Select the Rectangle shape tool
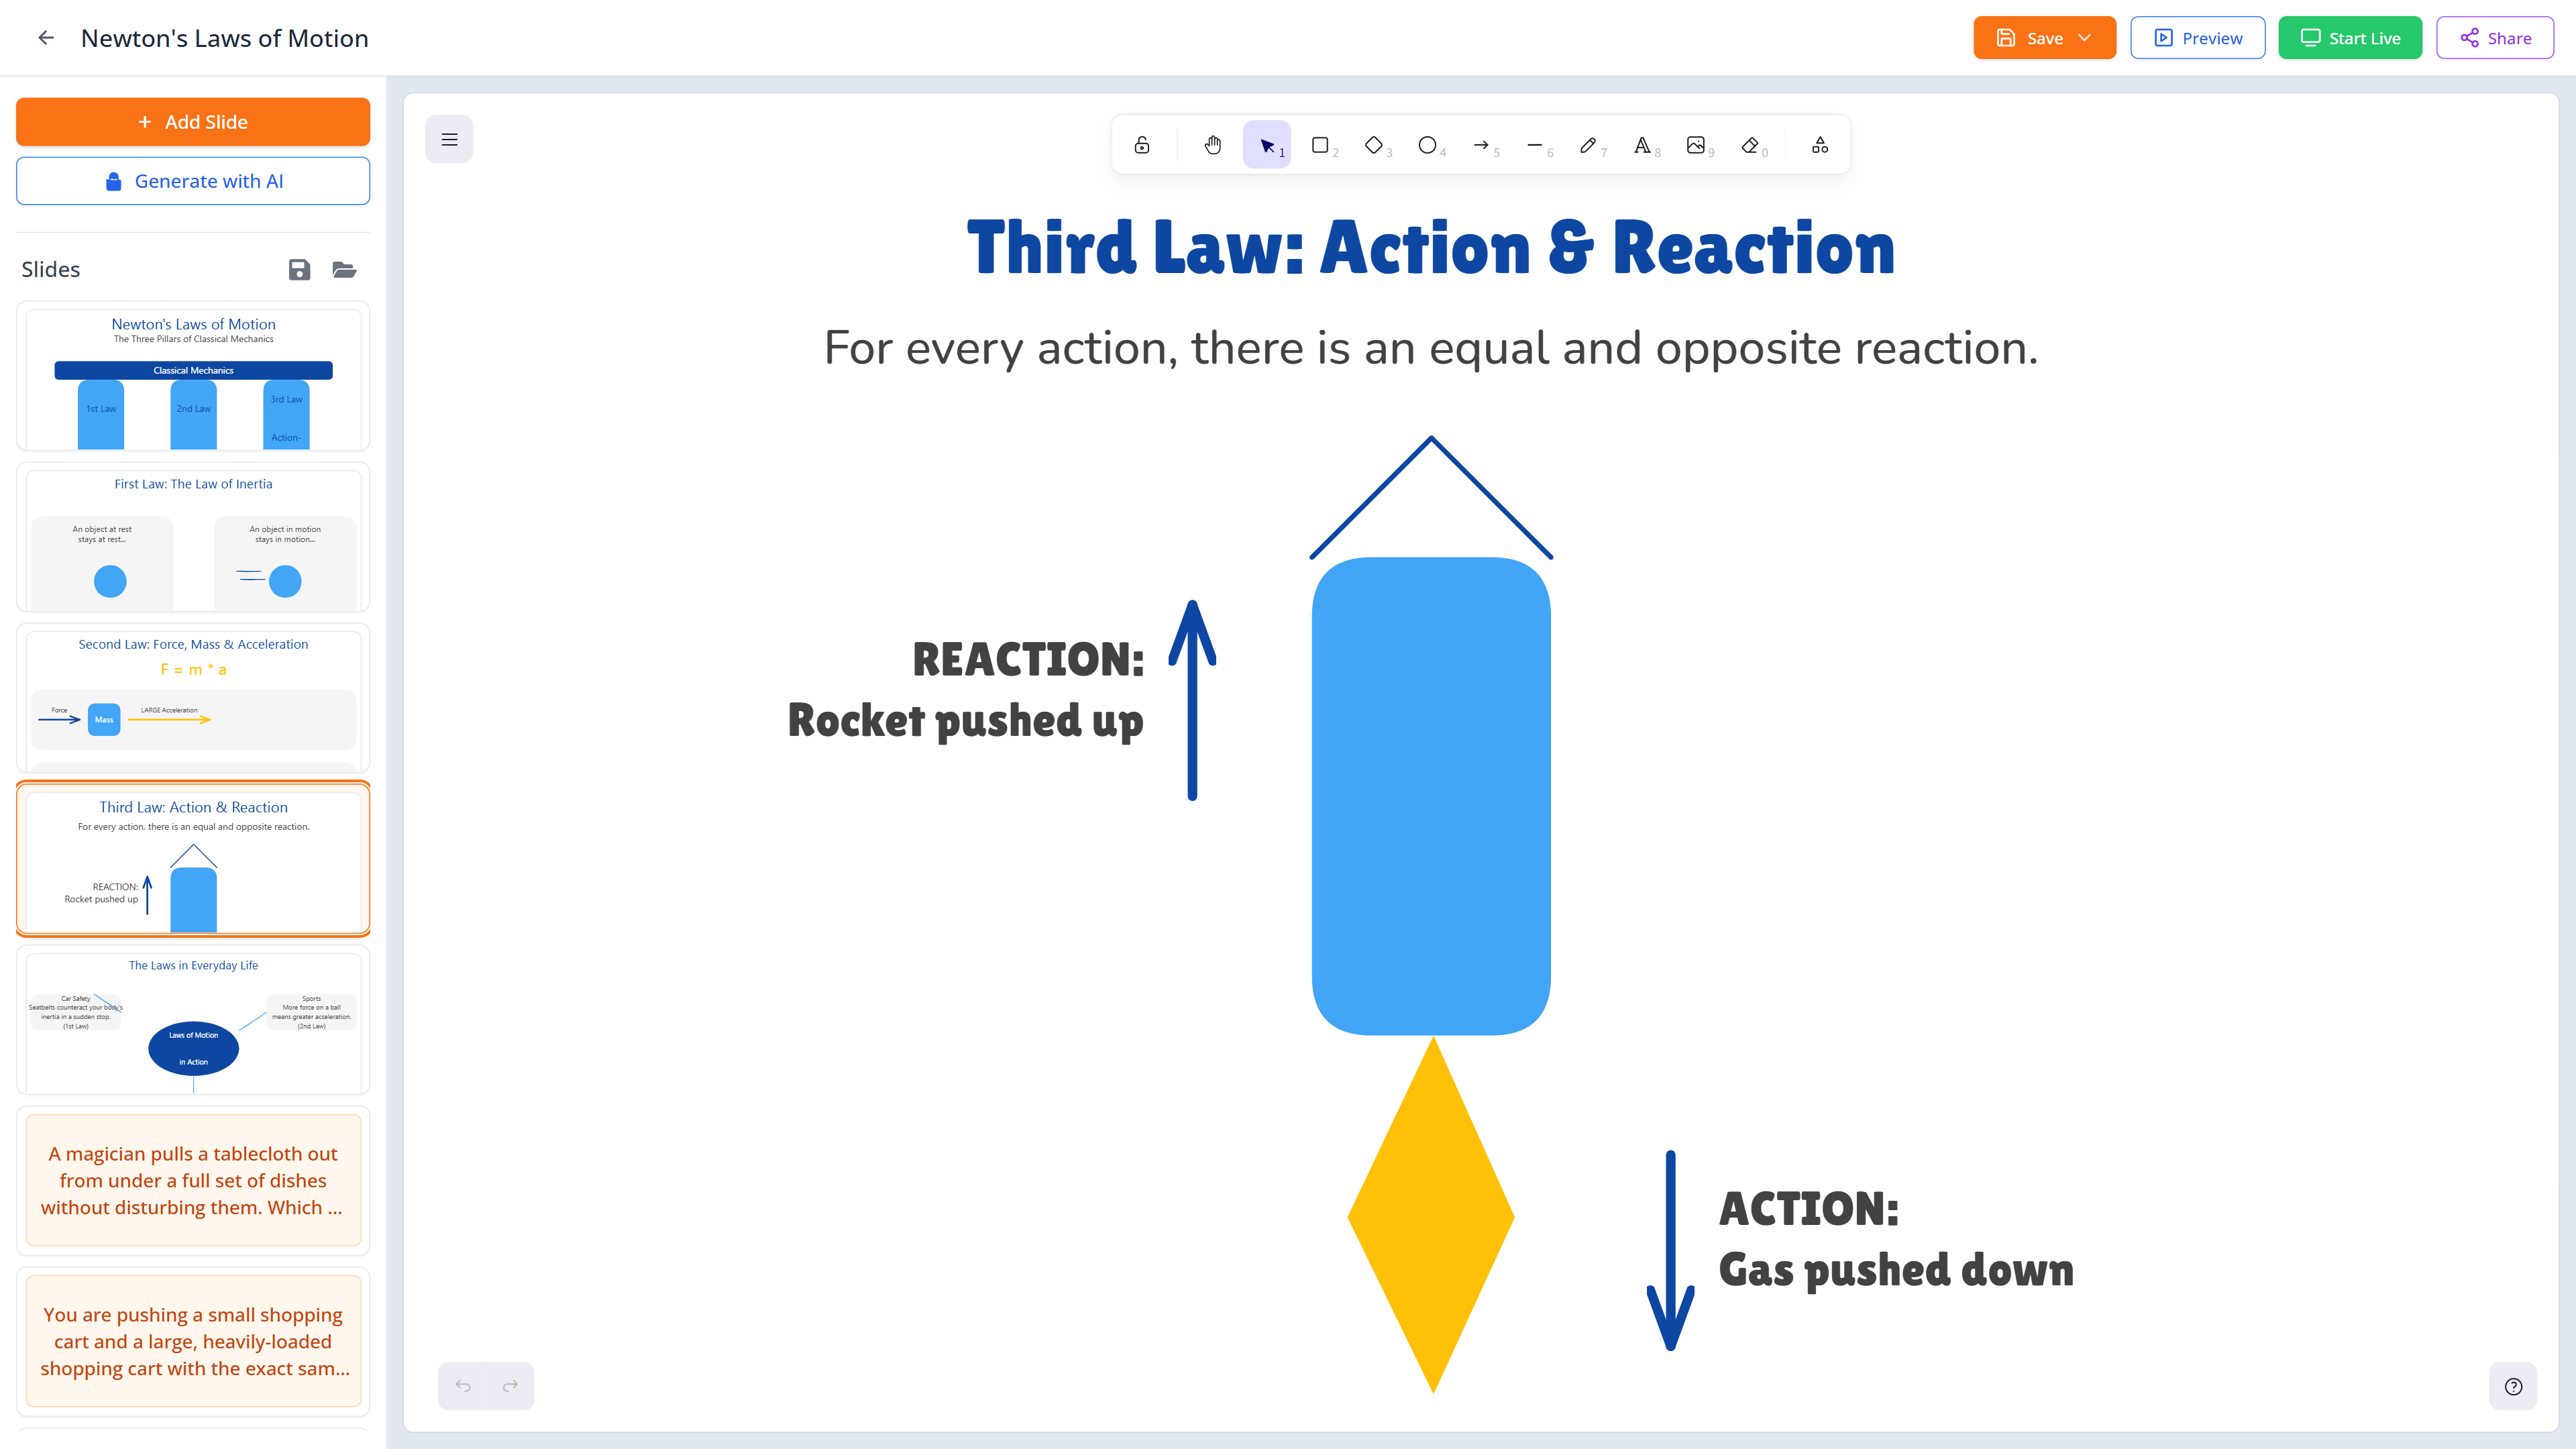Viewport: 2576px width, 1449px height. point(1321,144)
